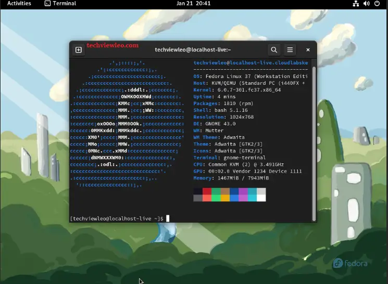The image size is (388, 284).
Task: Close the terminal window
Action: [x=308, y=50]
